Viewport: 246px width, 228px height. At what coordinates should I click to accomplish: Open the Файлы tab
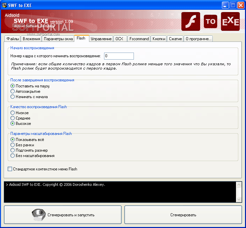(13, 39)
